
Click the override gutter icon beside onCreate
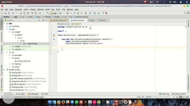pos(54,39)
